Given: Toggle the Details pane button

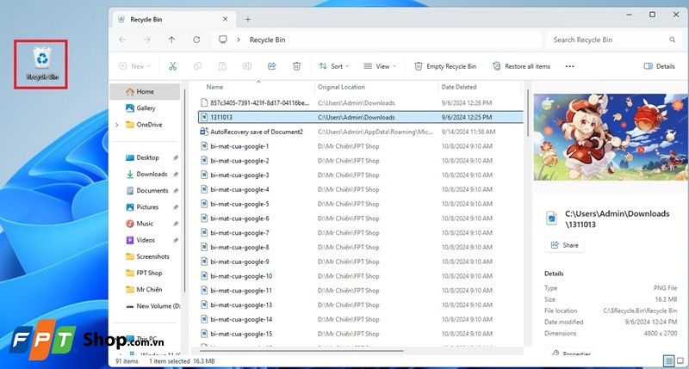Looking at the screenshot, I should pyautogui.click(x=659, y=66).
